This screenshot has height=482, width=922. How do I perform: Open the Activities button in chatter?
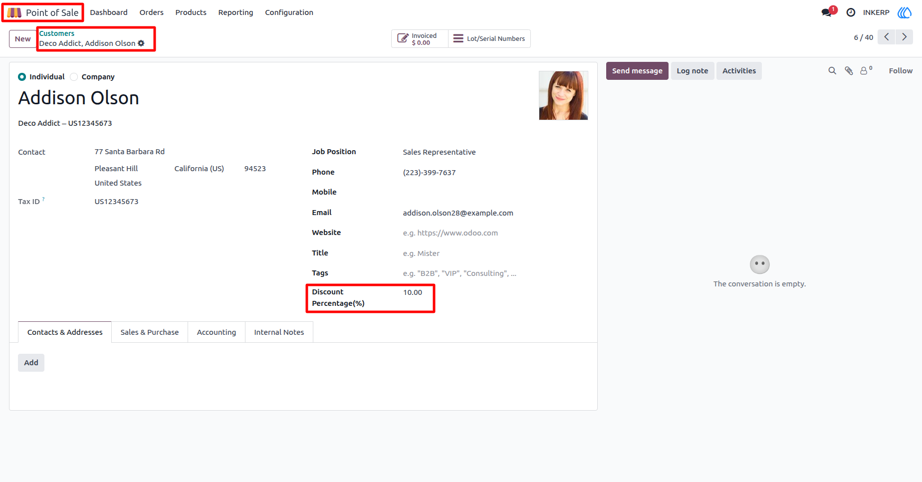pyautogui.click(x=739, y=71)
